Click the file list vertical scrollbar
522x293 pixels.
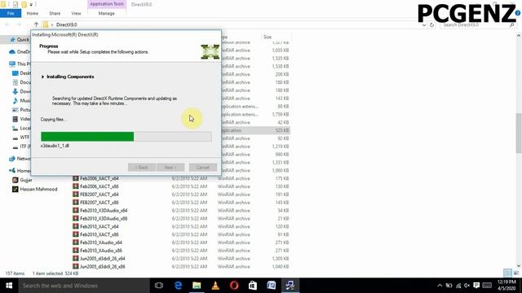519,133
